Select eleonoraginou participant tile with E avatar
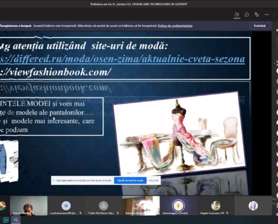Image resolution: width=278 pixels, height=224 pixels. (x=178, y=206)
